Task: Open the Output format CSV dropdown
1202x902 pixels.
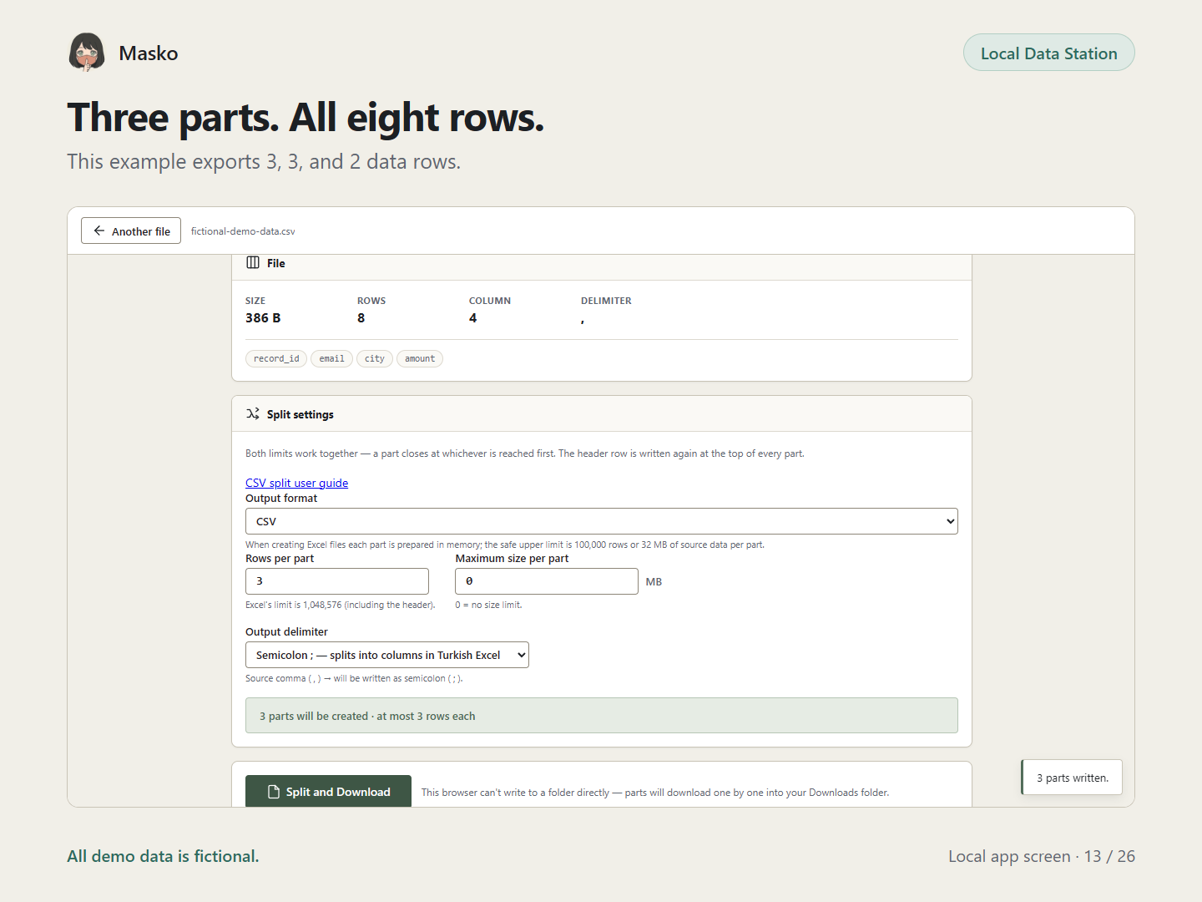Action: point(601,521)
